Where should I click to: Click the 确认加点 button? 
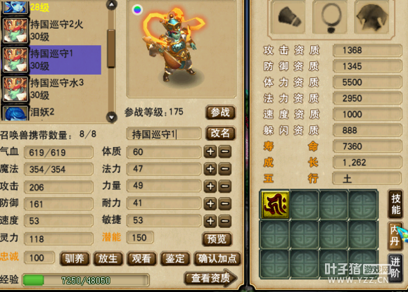click(x=217, y=259)
